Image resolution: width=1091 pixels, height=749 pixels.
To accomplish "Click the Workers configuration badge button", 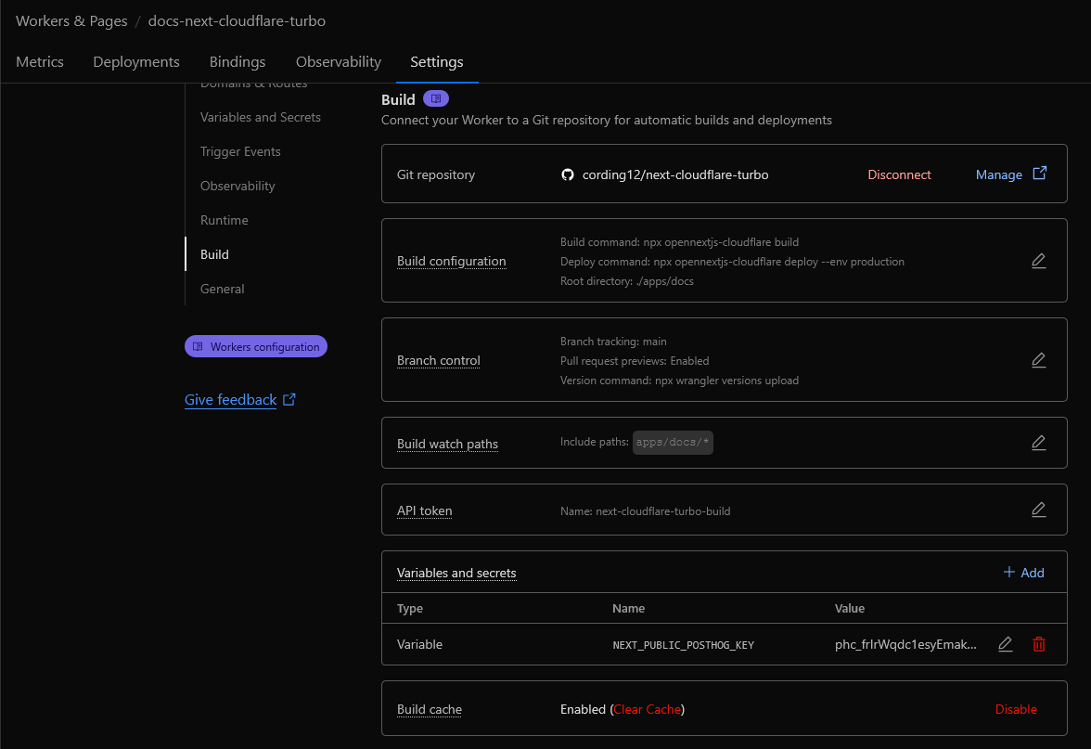I will [256, 346].
